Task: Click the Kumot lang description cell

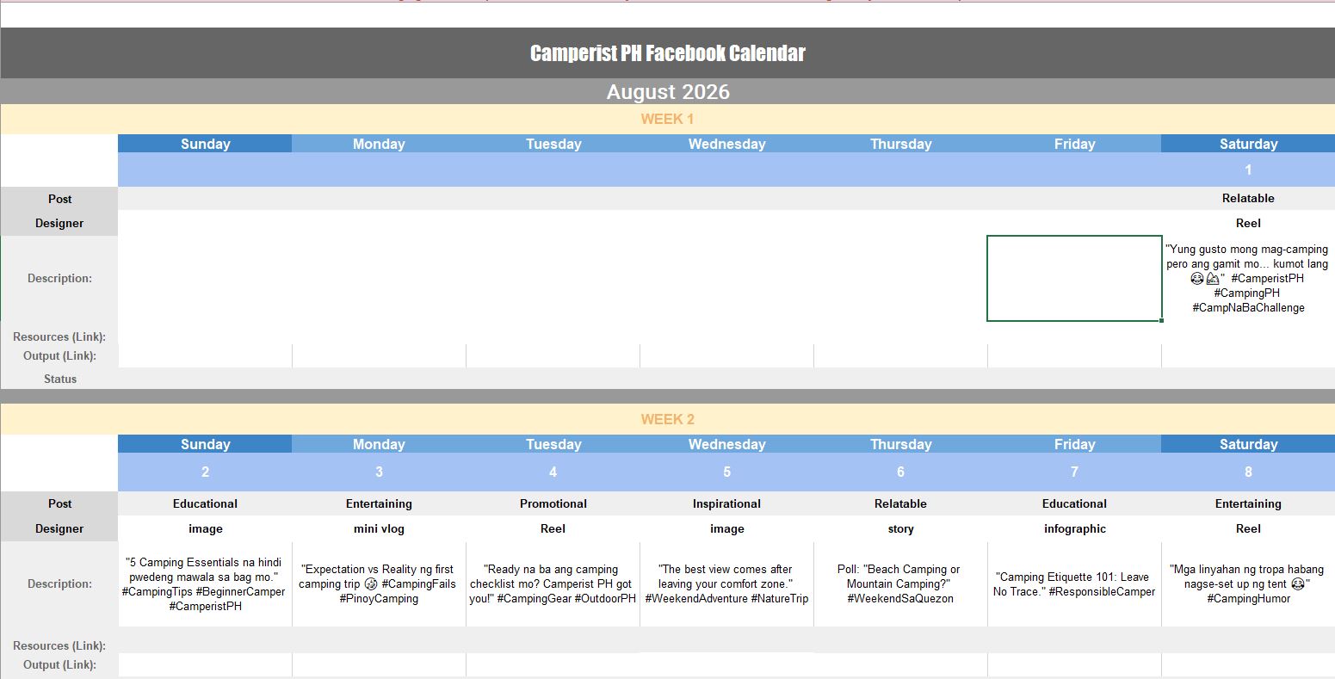Action: (1248, 278)
